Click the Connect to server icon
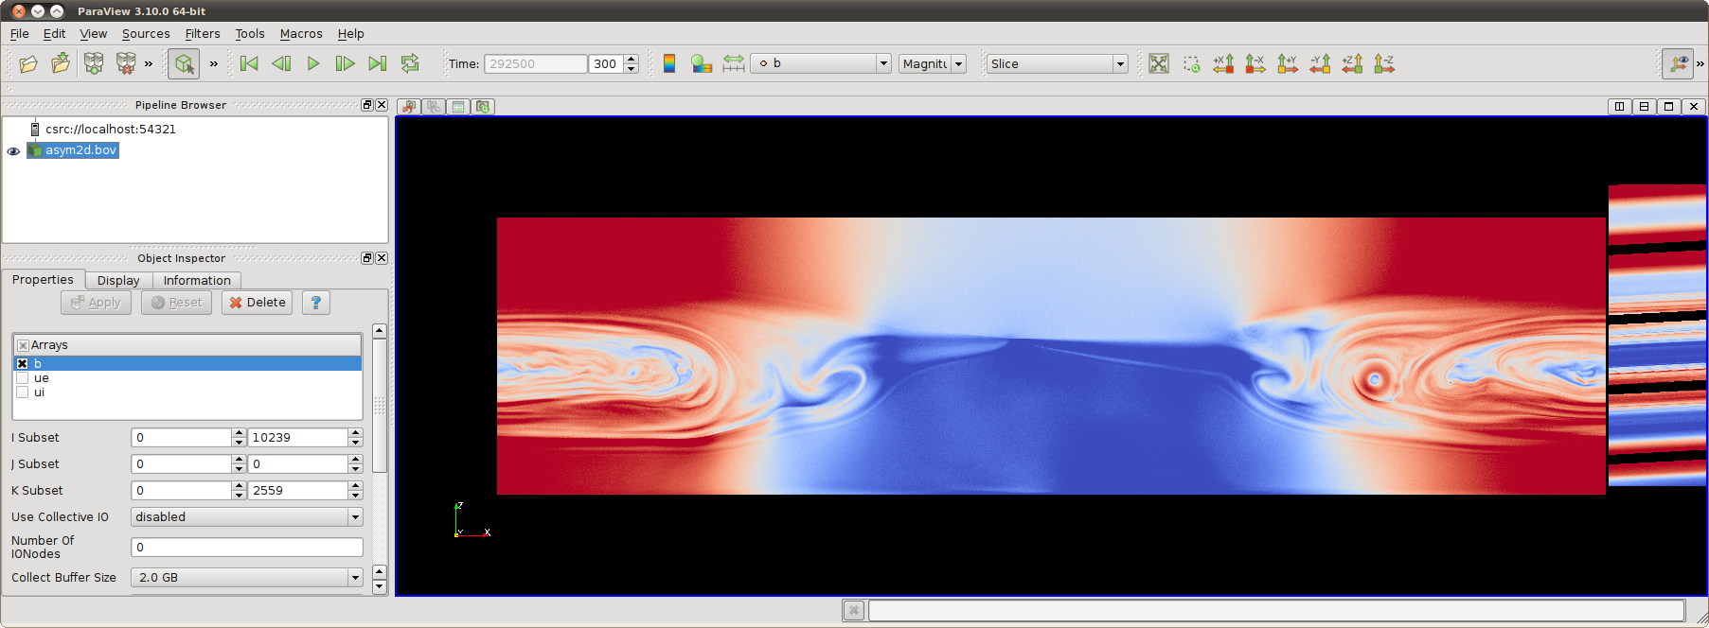1709x628 pixels. point(94,63)
